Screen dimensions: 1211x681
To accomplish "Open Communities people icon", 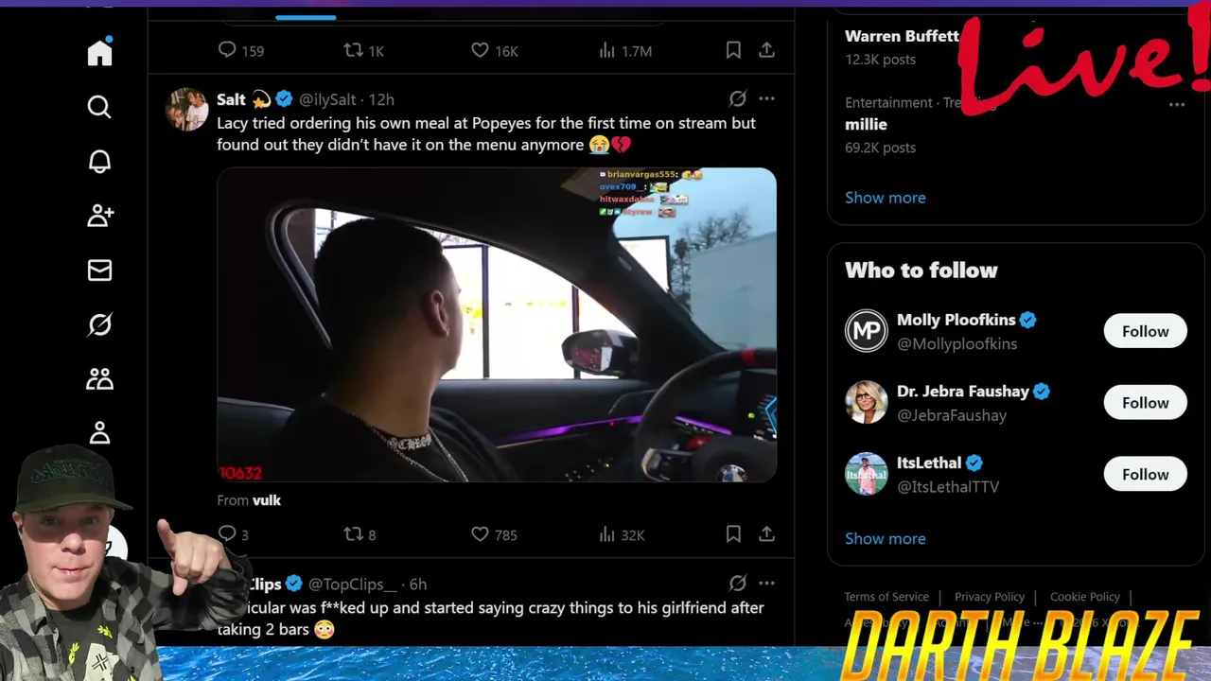I will tap(99, 379).
